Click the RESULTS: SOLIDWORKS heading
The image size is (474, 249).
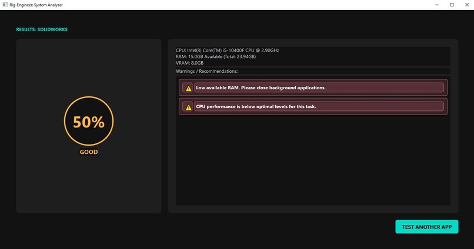42,29
